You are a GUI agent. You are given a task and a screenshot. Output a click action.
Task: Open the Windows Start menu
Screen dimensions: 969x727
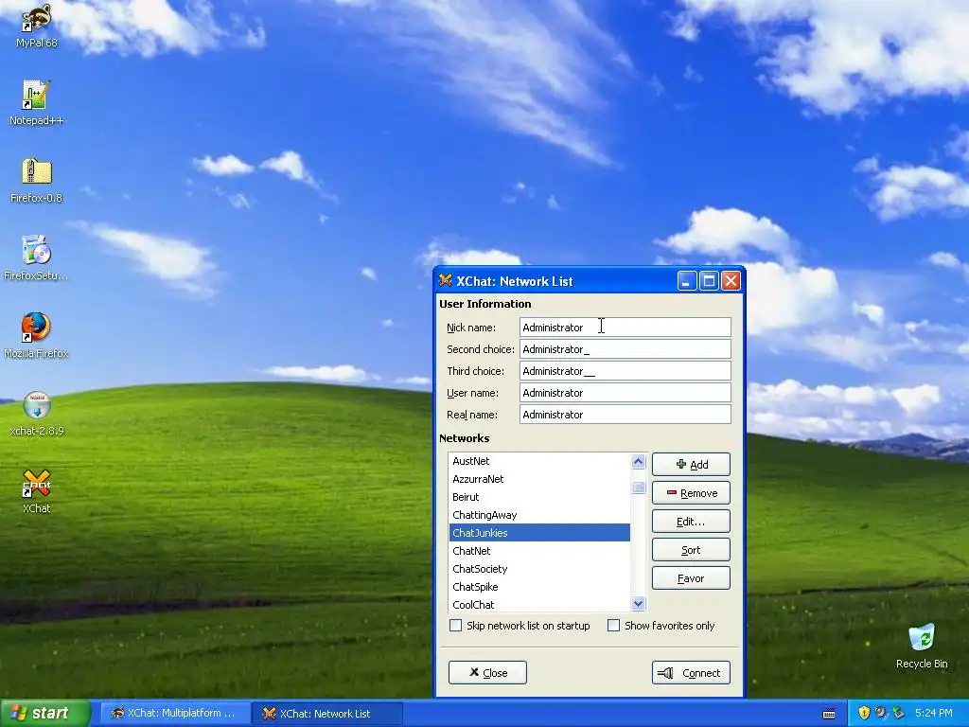pyautogui.click(x=45, y=713)
